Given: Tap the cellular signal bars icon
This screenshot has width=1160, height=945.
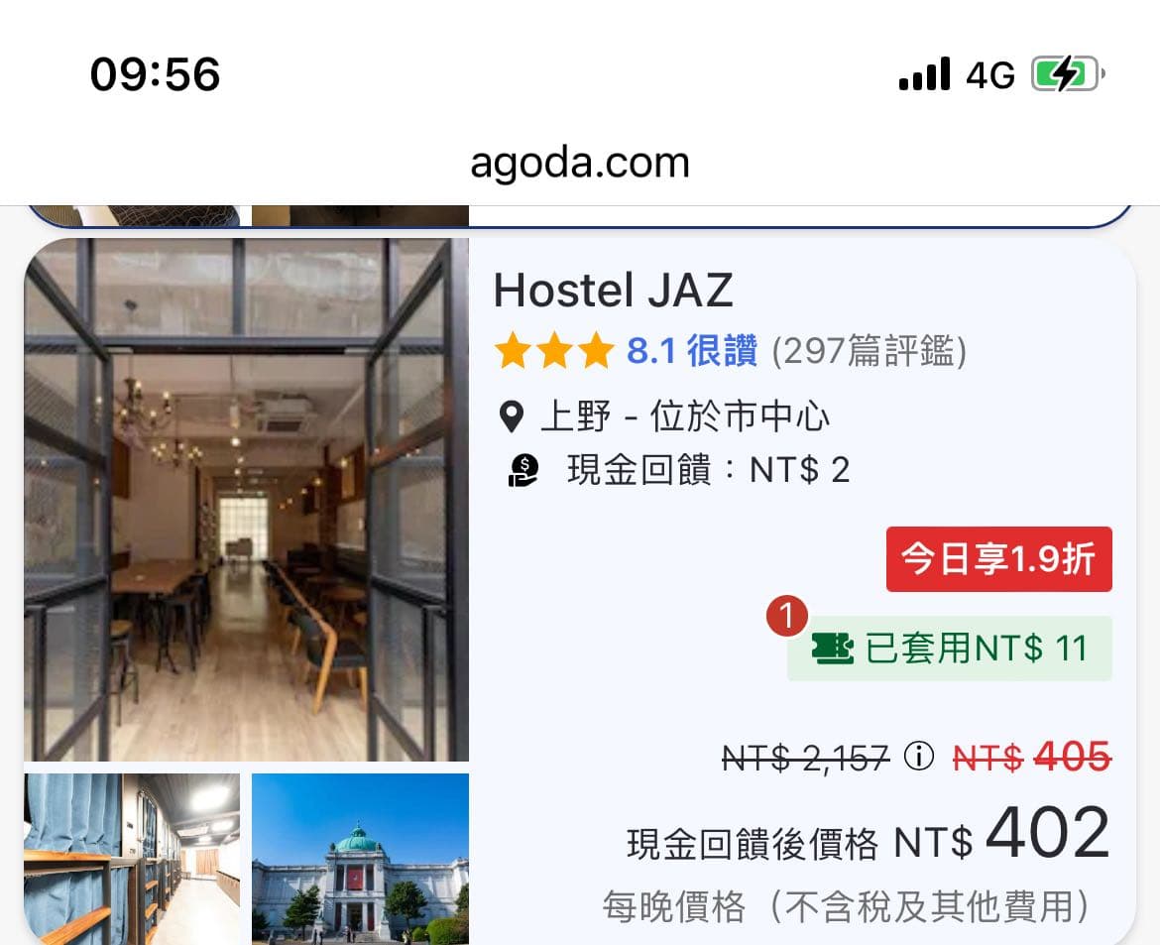Looking at the screenshot, I should (924, 74).
